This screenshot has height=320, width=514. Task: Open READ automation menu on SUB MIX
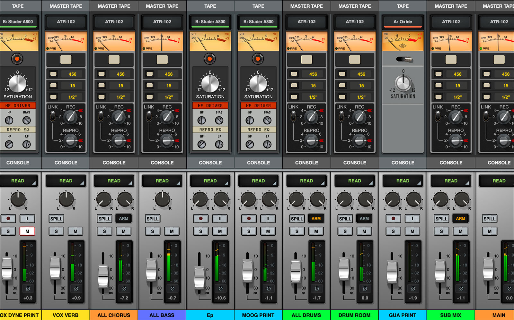451,181
